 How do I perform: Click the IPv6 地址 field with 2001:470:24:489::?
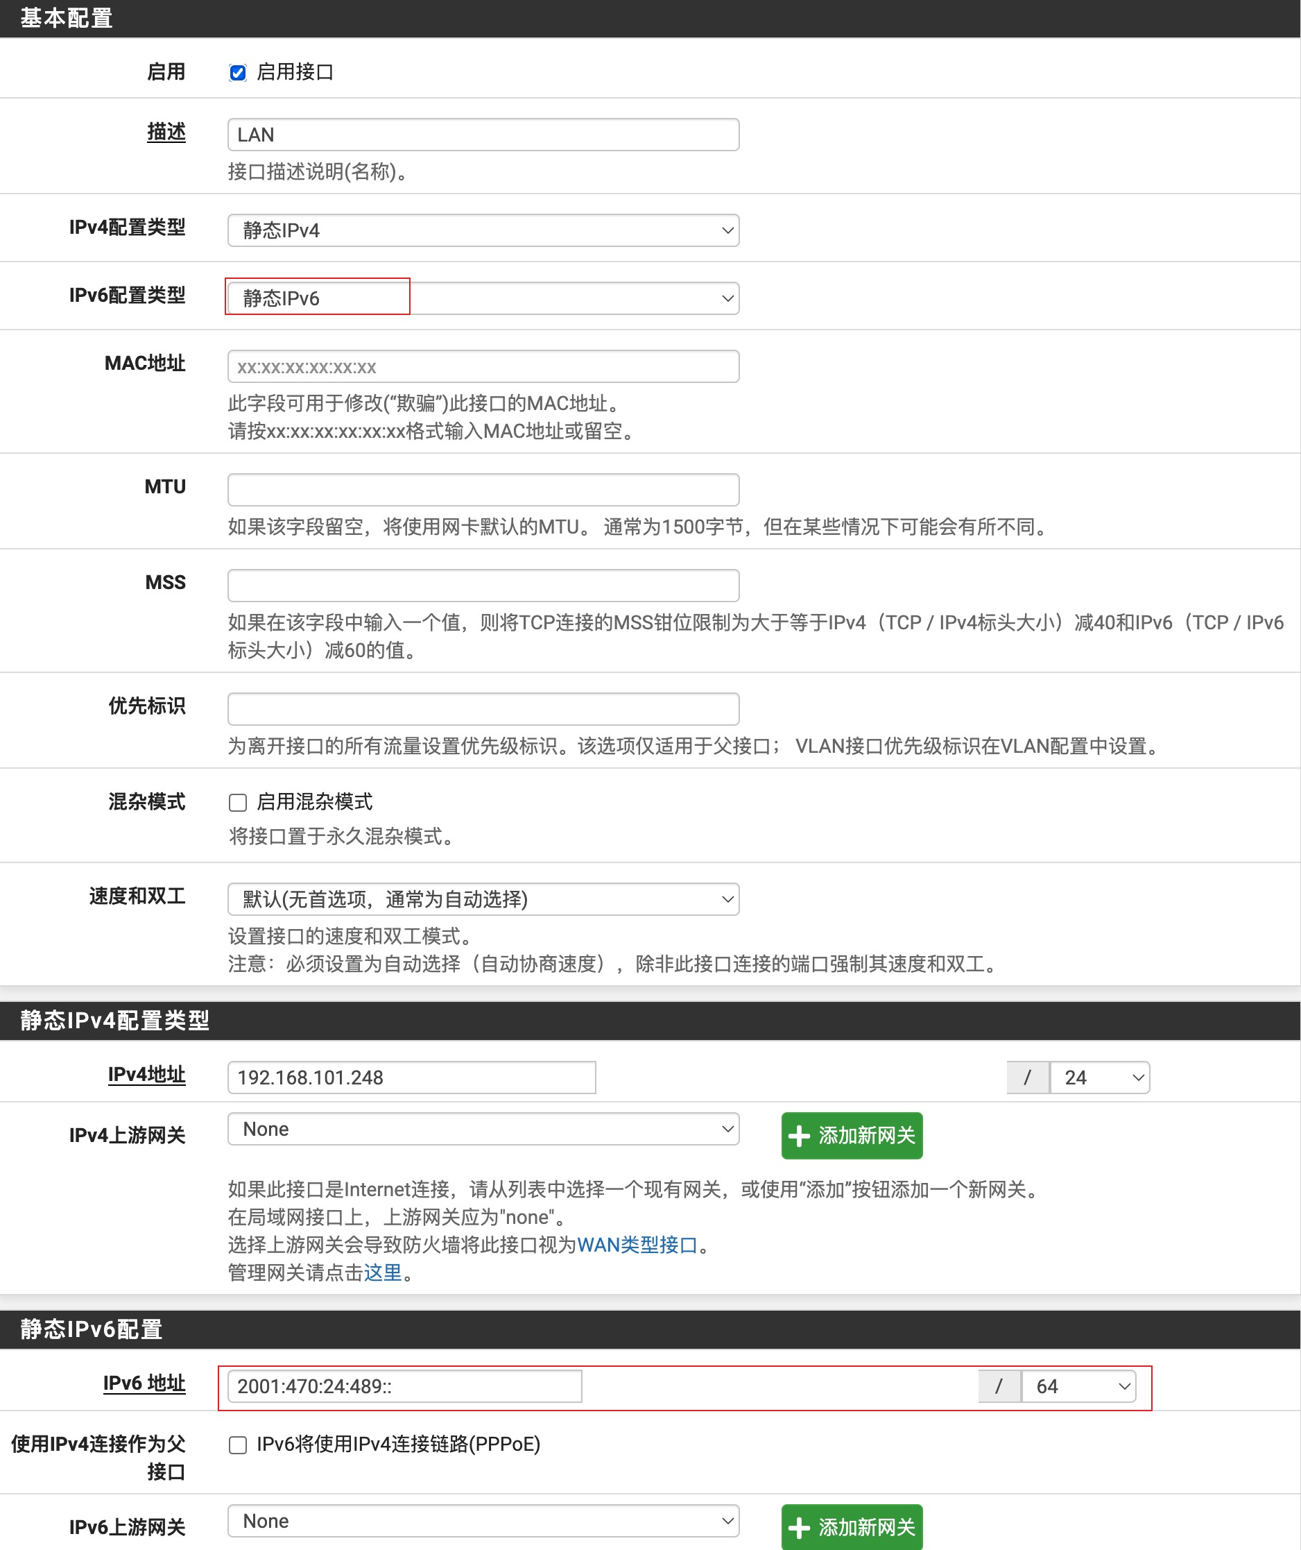click(404, 1386)
